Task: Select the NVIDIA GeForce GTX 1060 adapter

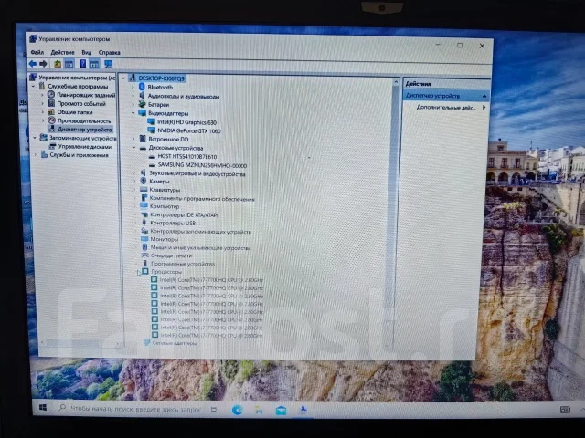Action: [x=189, y=130]
